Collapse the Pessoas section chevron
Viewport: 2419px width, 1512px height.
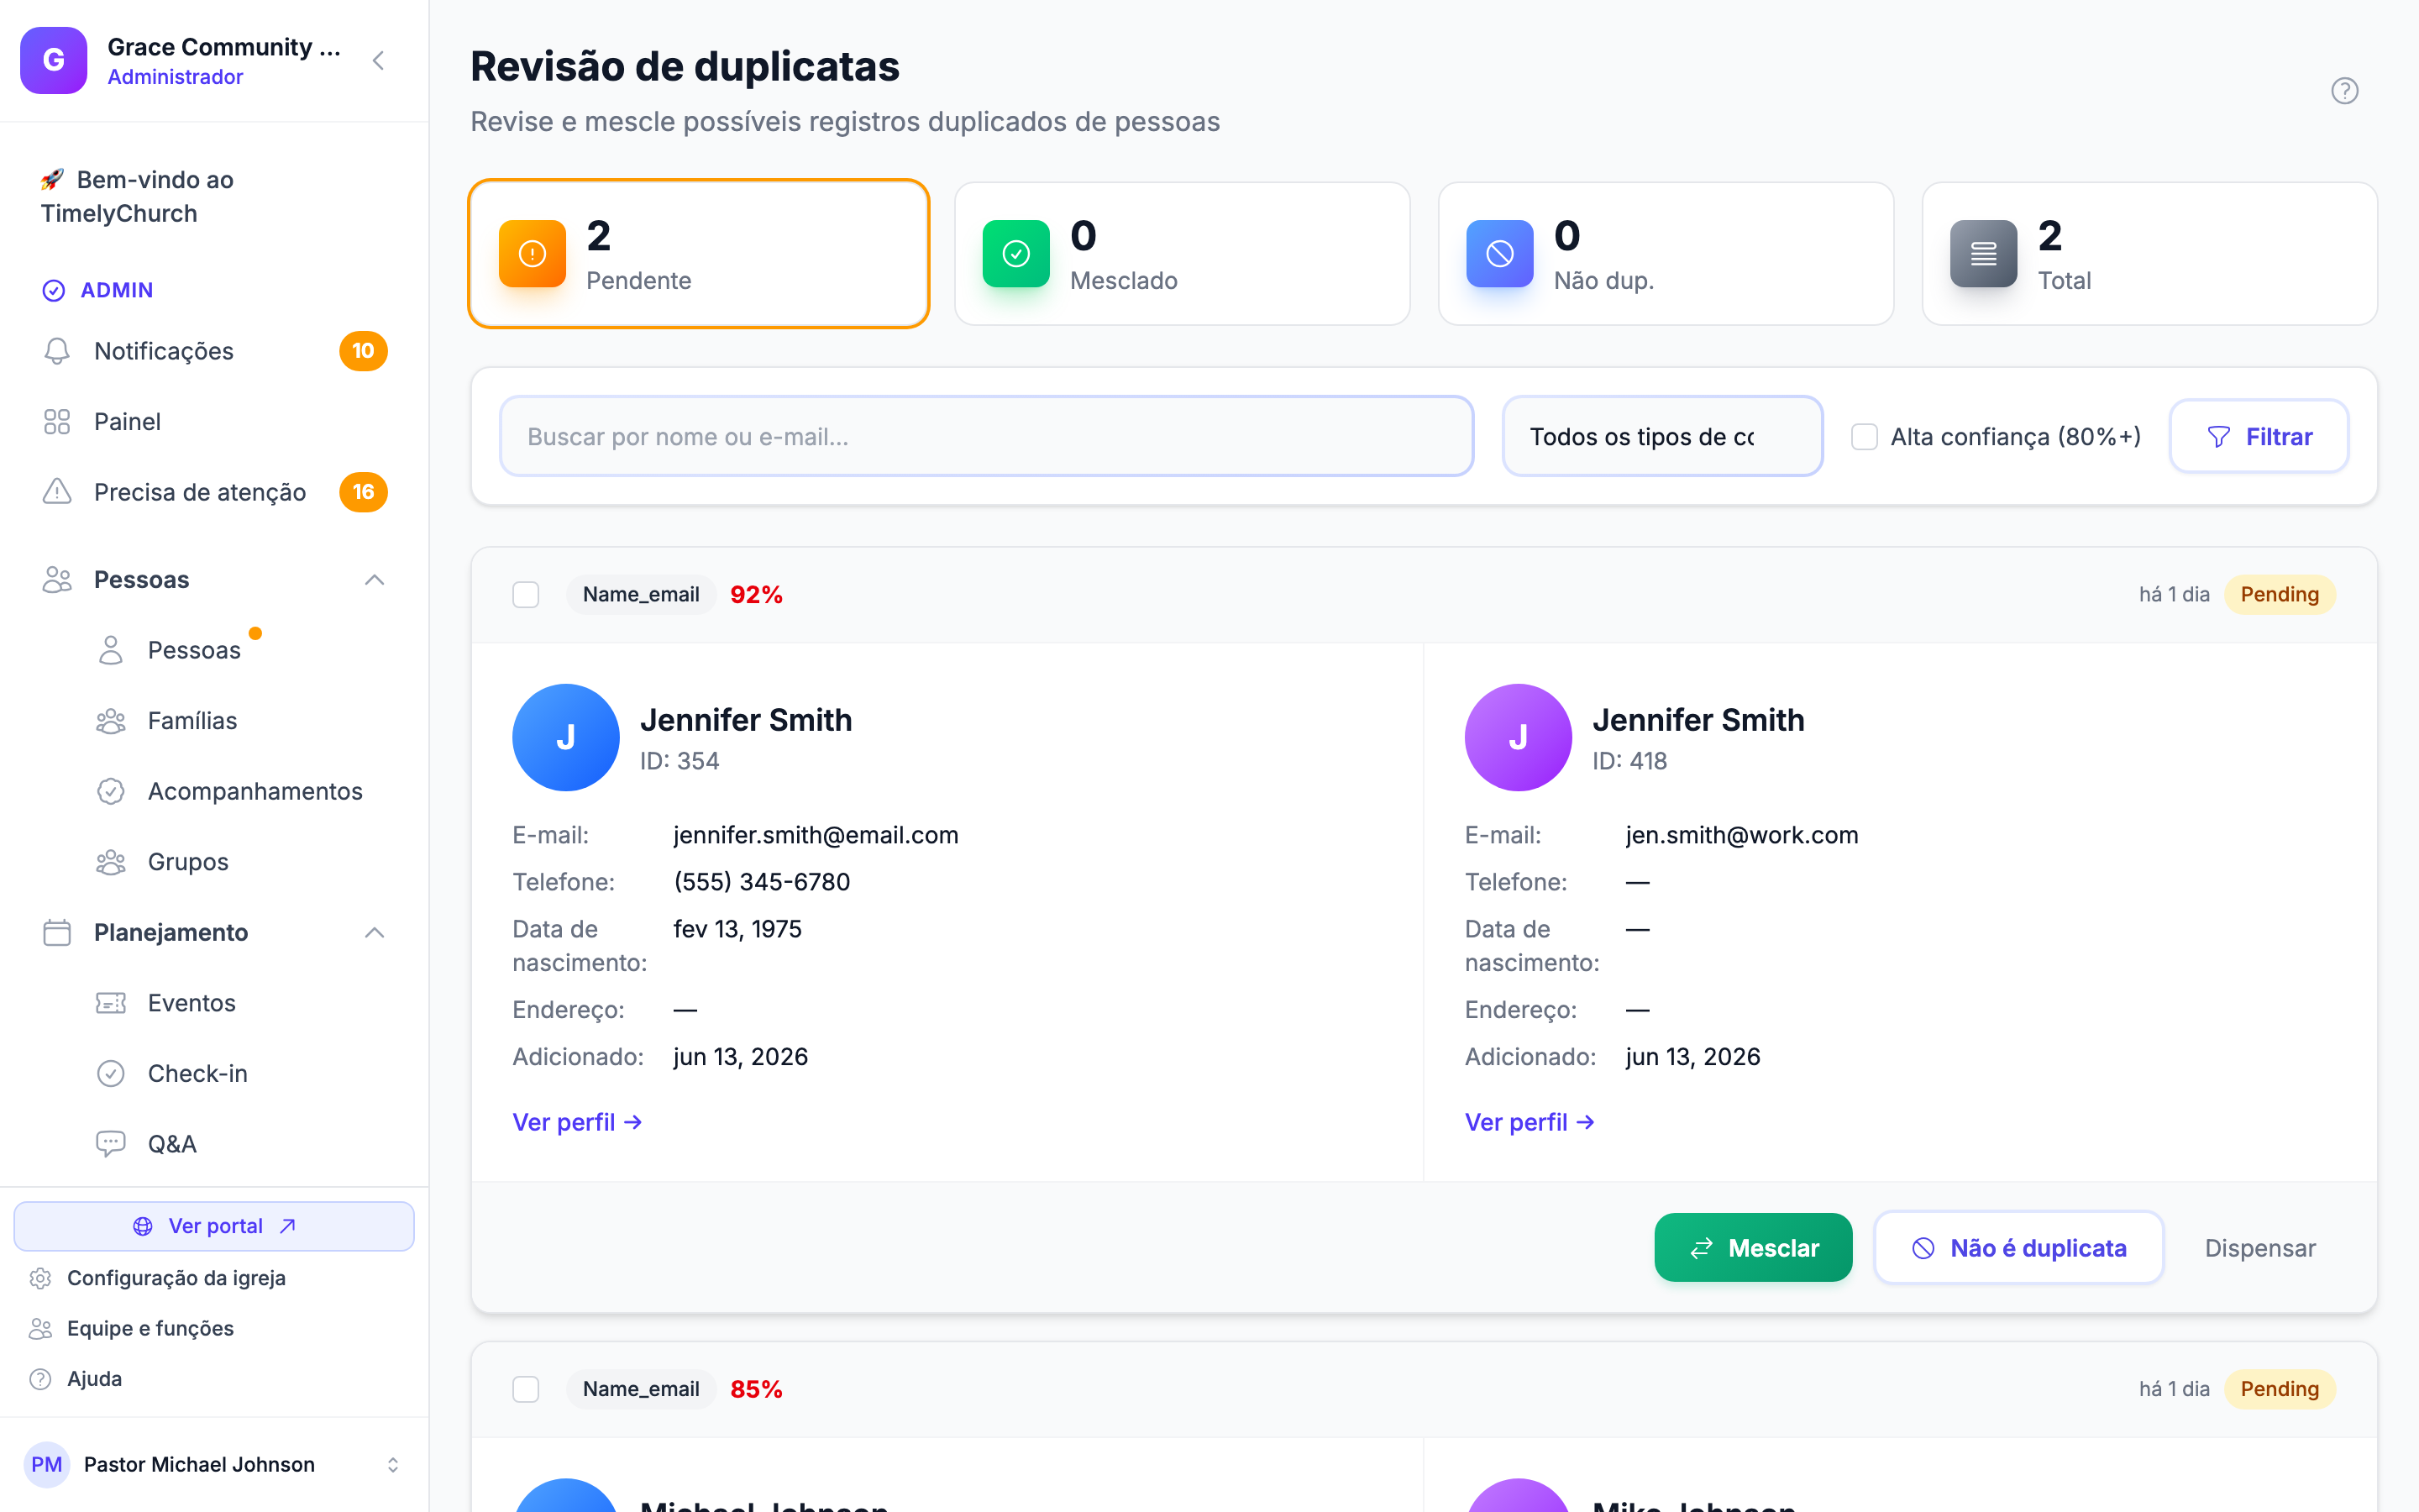[x=375, y=580]
